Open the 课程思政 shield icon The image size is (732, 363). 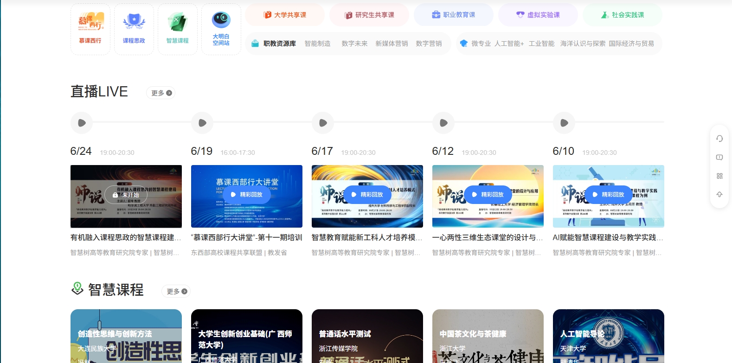pyautogui.click(x=134, y=29)
